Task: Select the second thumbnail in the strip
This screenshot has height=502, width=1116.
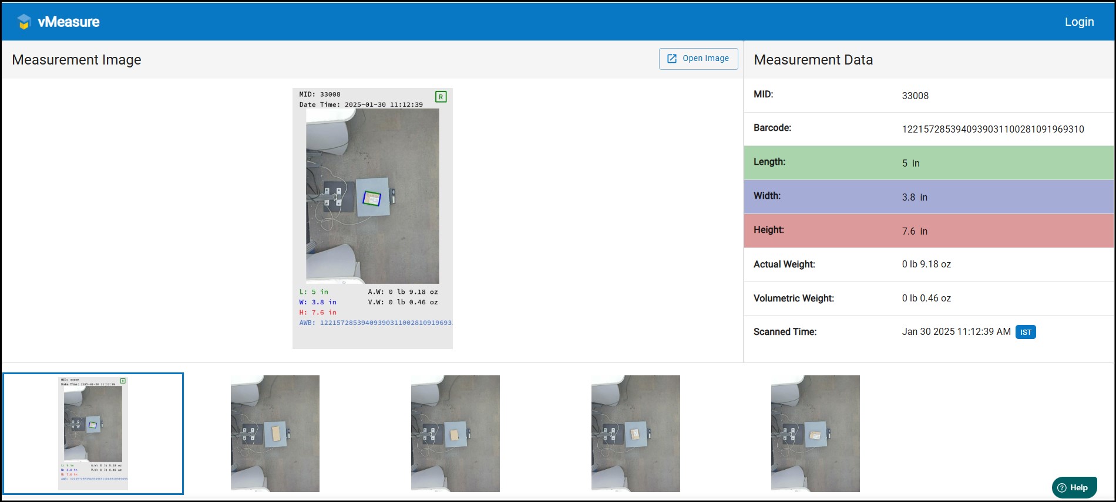Action: (275, 433)
